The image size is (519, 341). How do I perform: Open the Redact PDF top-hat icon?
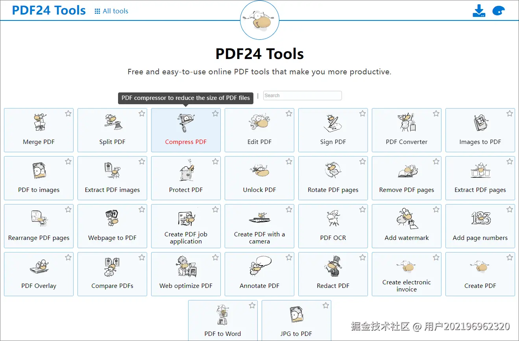(x=333, y=266)
